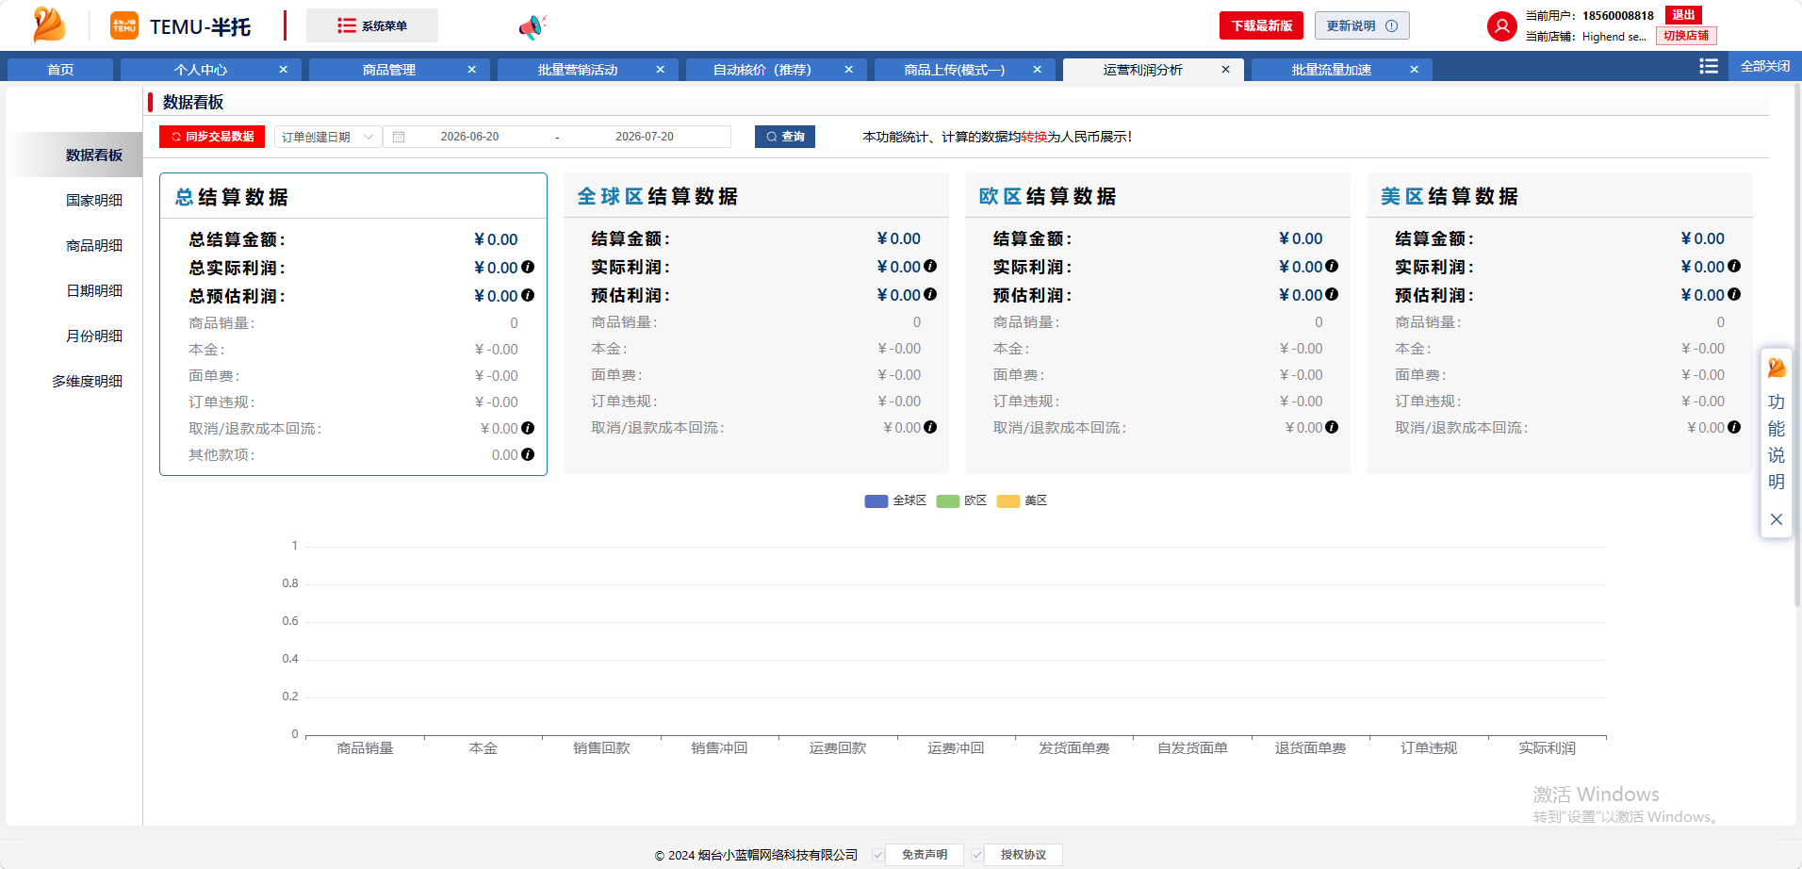
Task: Click info icon for 美区 取消/退款成本回流
Action: (x=1734, y=427)
